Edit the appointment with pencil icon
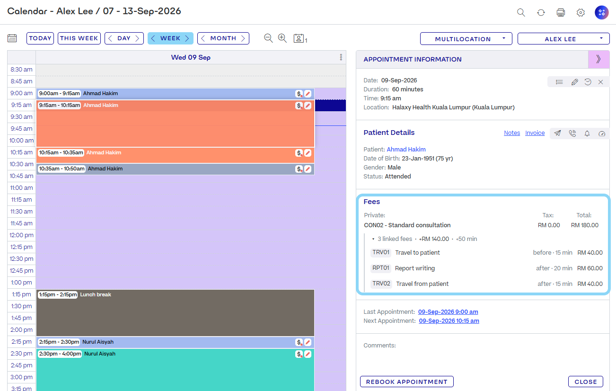The width and height of the screenshot is (616, 391). click(574, 82)
